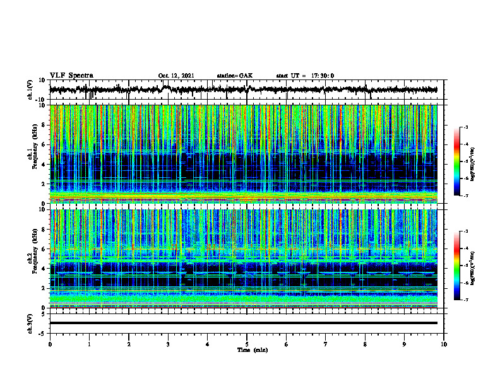Click time axis tick label '4'
The width and height of the screenshot is (500, 386).
[x=207, y=344]
